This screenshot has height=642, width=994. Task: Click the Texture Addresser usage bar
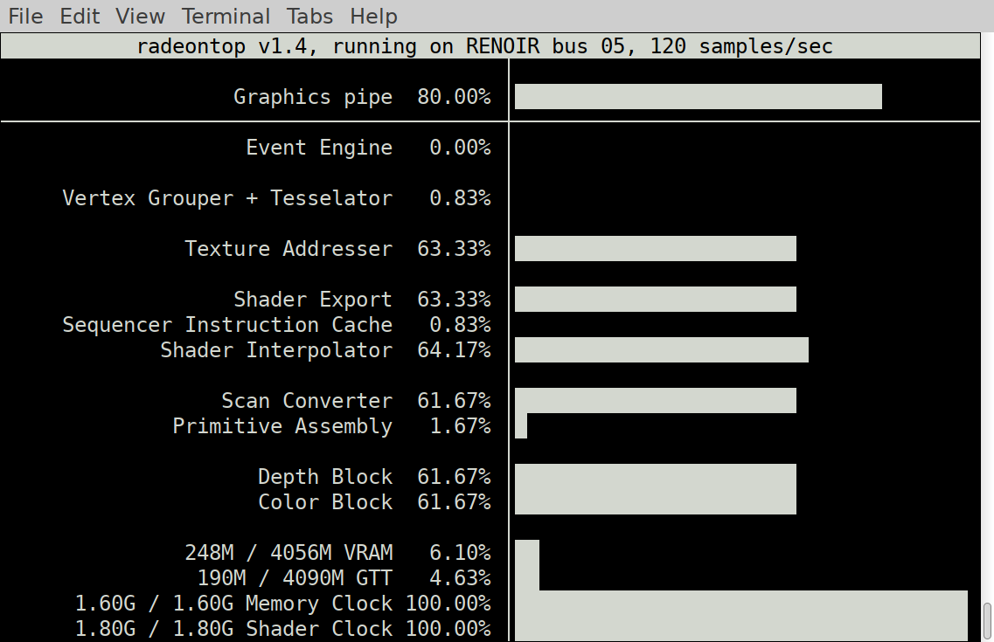click(655, 249)
